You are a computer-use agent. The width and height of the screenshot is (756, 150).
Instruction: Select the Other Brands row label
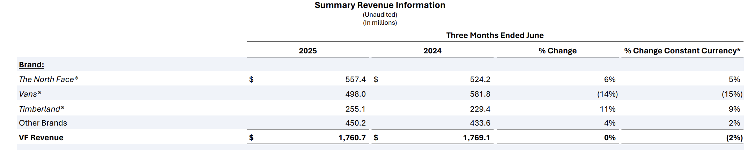point(43,123)
